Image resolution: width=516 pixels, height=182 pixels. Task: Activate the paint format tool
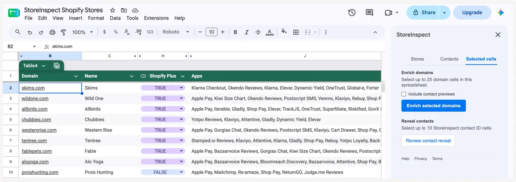(x=64, y=32)
